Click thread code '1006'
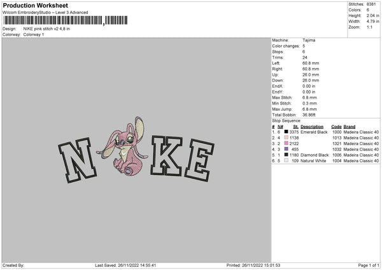 (x=337, y=155)
